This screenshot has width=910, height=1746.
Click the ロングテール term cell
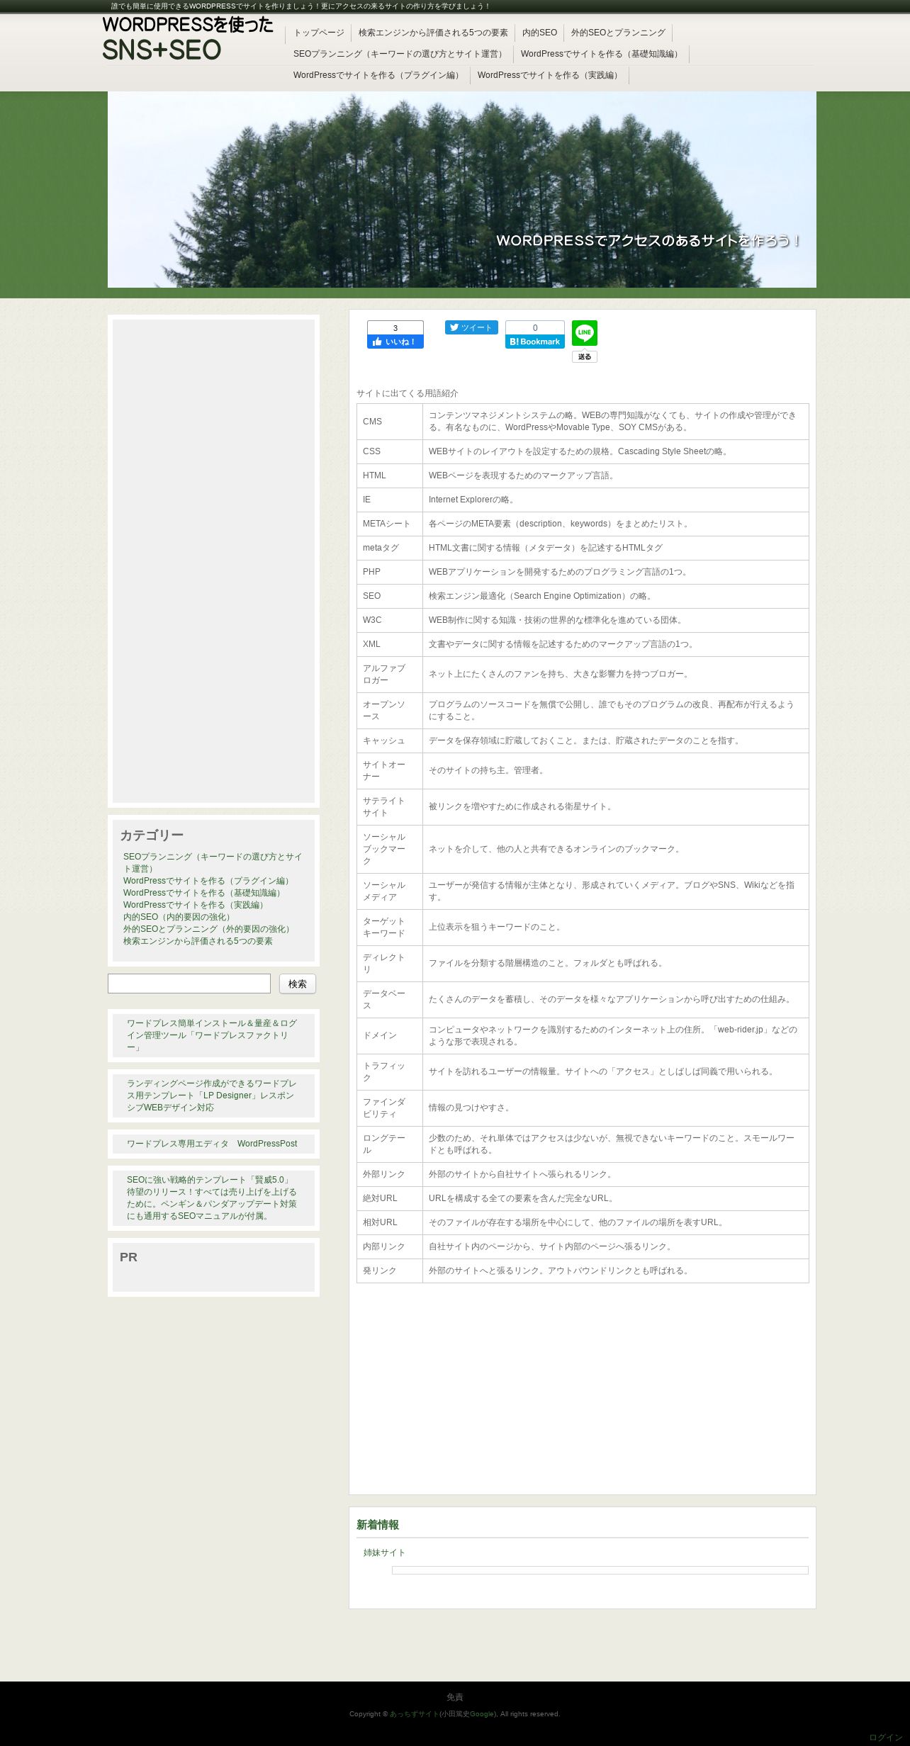point(390,1144)
